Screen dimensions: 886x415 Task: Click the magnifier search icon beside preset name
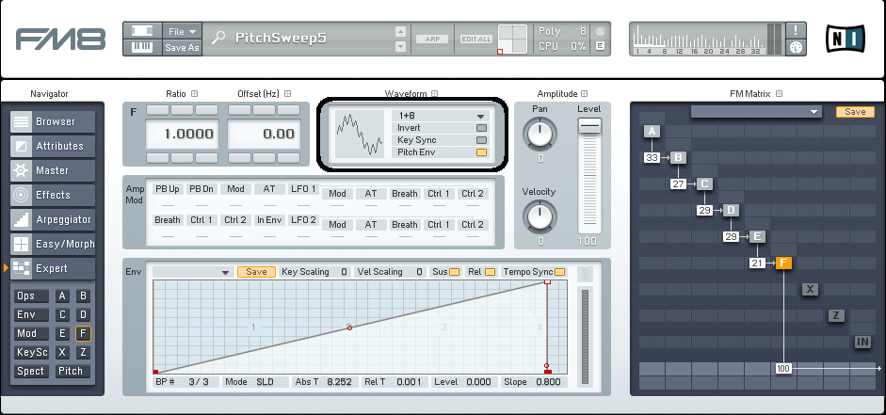217,39
